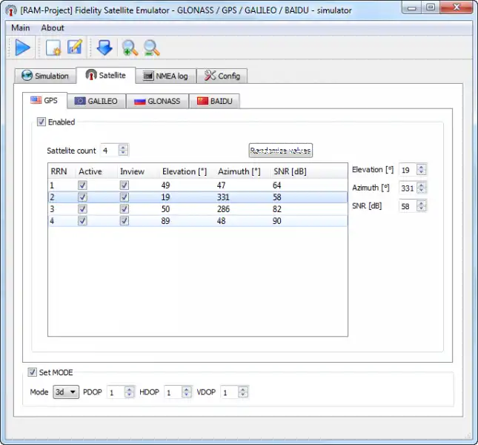Viewport: 478px width, 445px height.
Task: Toggle Inview checkbox for satellite 2
Action: 124,197
